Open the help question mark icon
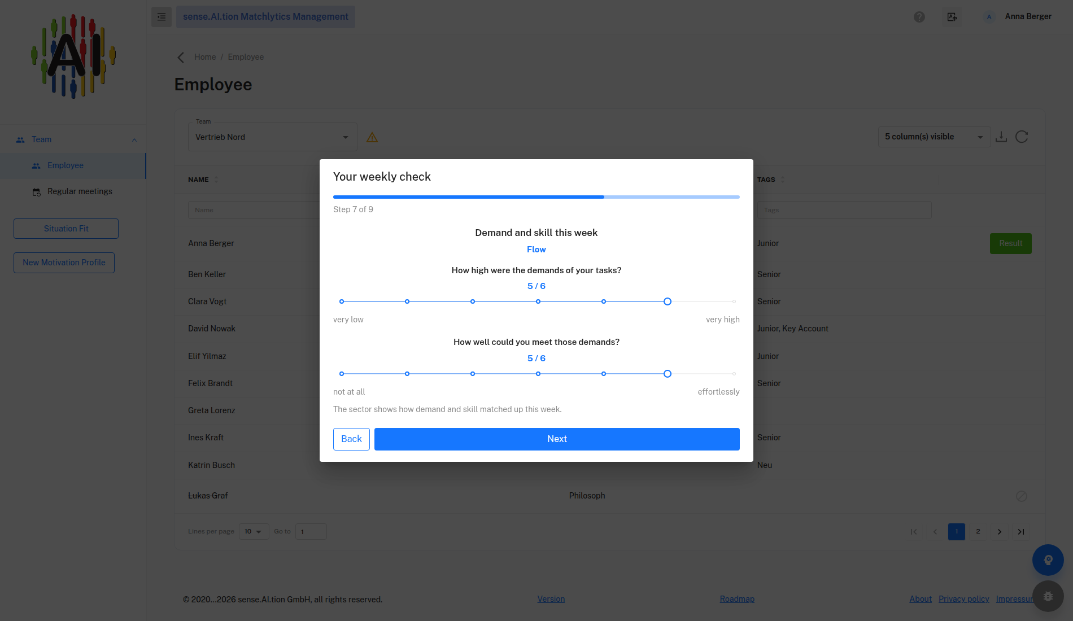 919,17
